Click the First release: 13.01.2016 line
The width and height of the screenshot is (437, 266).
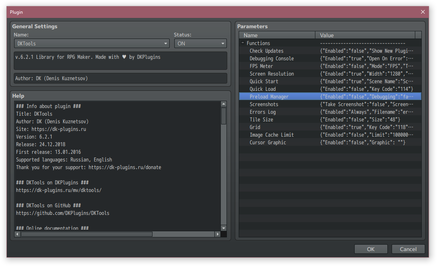coord(48,152)
